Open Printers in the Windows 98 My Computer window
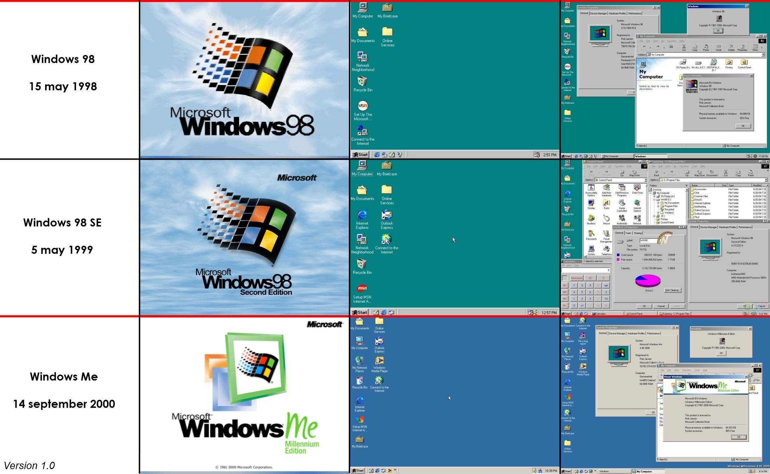 [x=729, y=64]
